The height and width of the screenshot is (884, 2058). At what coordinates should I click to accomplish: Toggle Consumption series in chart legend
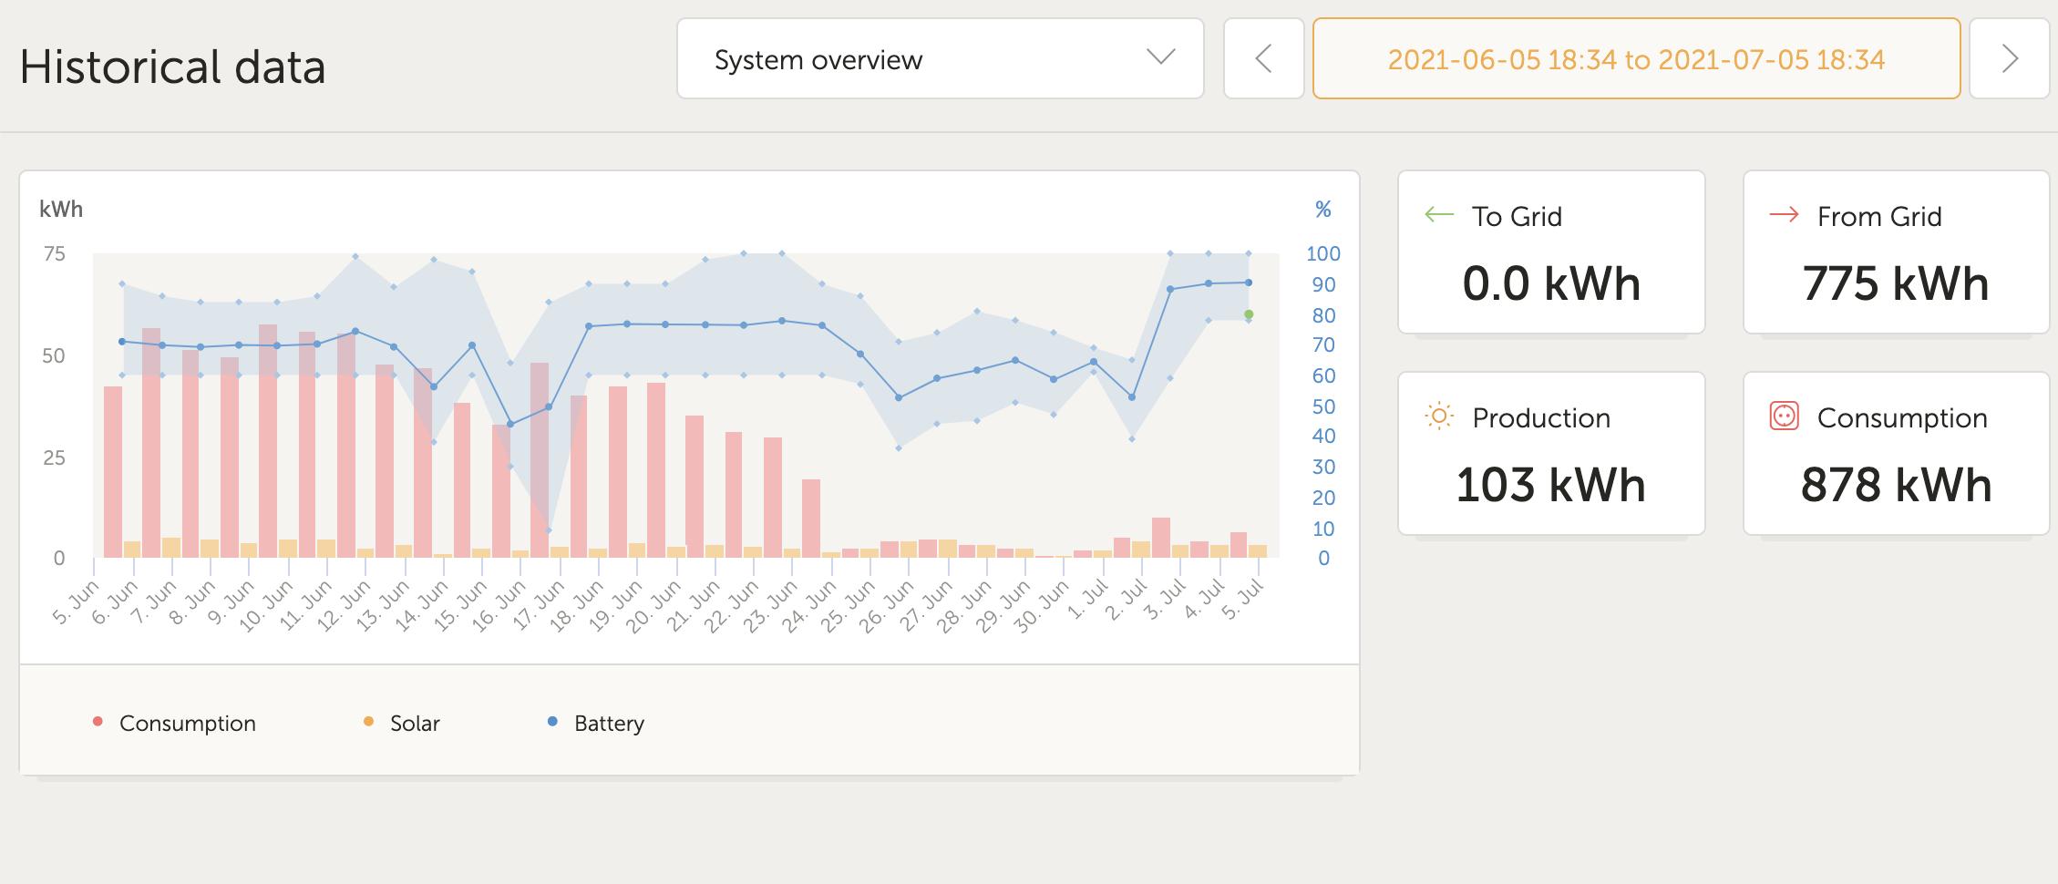pyautogui.click(x=187, y=723)
